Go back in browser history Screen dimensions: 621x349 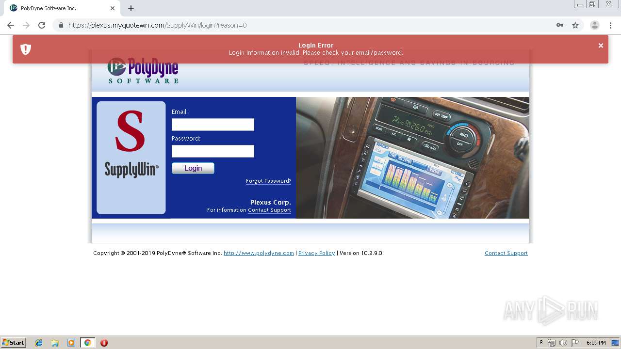tap(11, 25)
